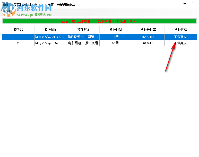Click the M application icon in title bar
199x157 pixels.
[5, 4]
